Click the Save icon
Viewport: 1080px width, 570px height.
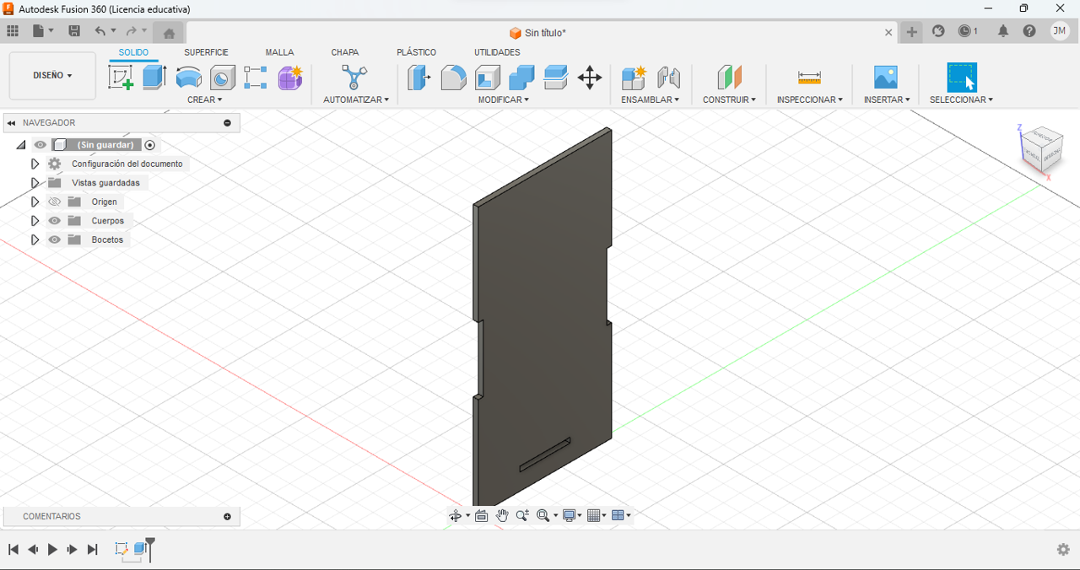(x=74, y=31)
